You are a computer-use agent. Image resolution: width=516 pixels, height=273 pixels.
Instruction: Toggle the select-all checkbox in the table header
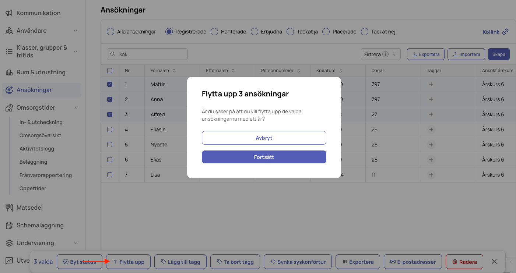[110, 70]
